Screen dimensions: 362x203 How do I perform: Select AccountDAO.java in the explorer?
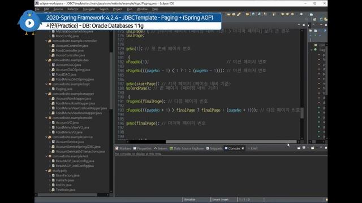pyautogui.click(x=68, y=65)
